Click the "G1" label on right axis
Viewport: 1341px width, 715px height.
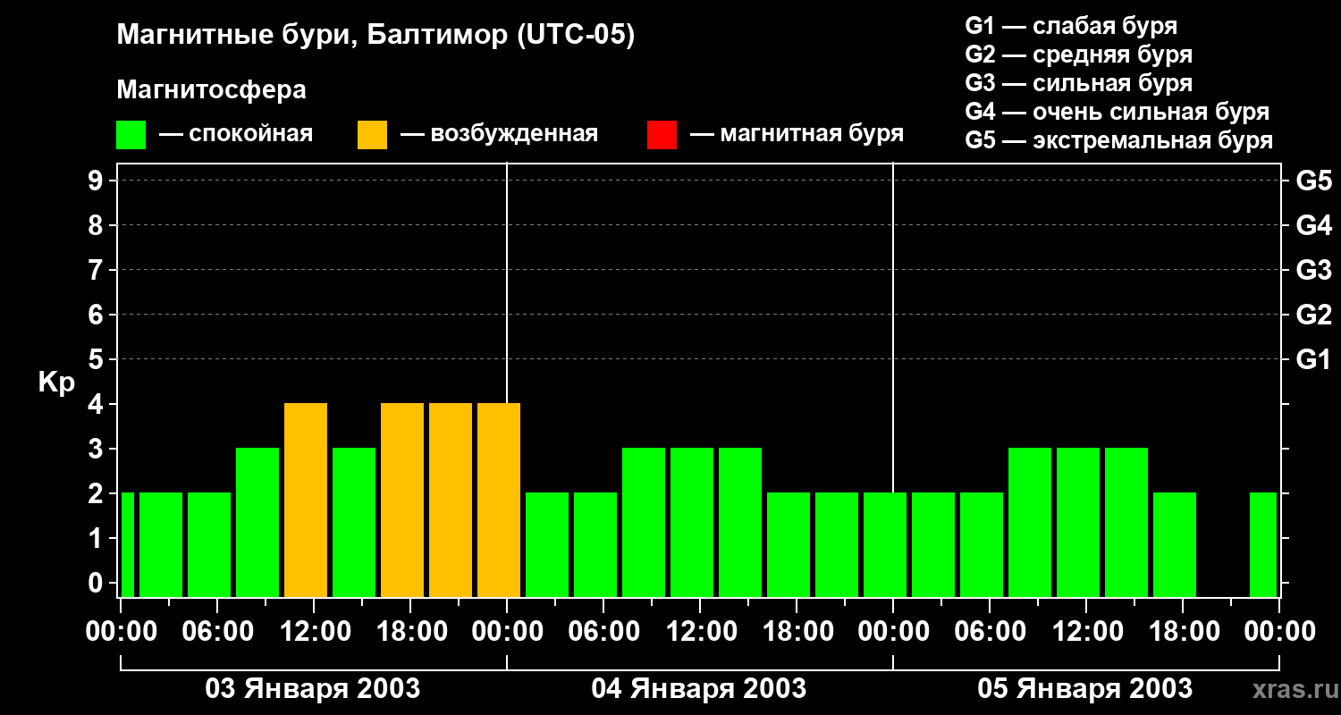coord(1313,359)
